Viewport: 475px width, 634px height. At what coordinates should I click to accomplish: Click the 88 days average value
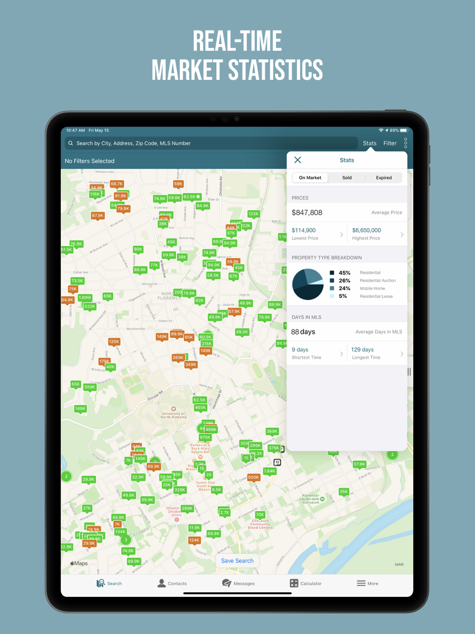pos(303,332)
